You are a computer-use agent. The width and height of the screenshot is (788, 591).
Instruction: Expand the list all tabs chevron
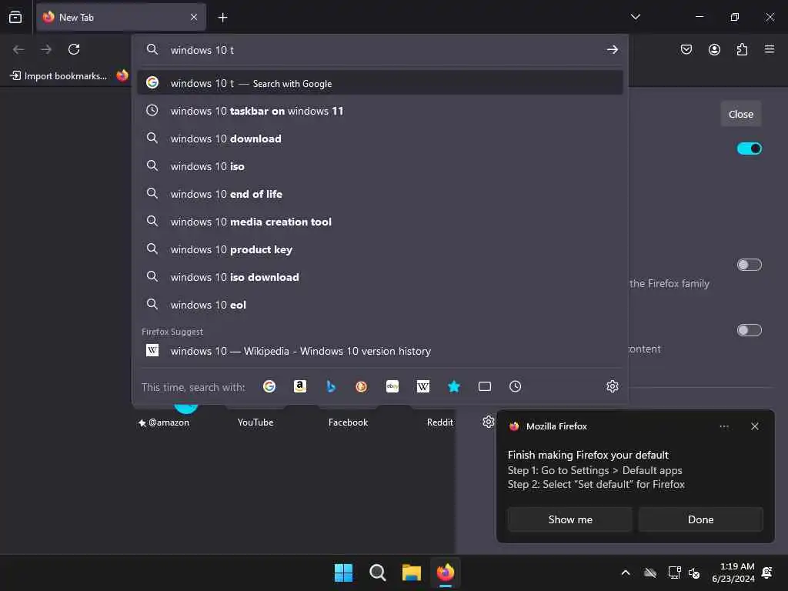(636, 17)
